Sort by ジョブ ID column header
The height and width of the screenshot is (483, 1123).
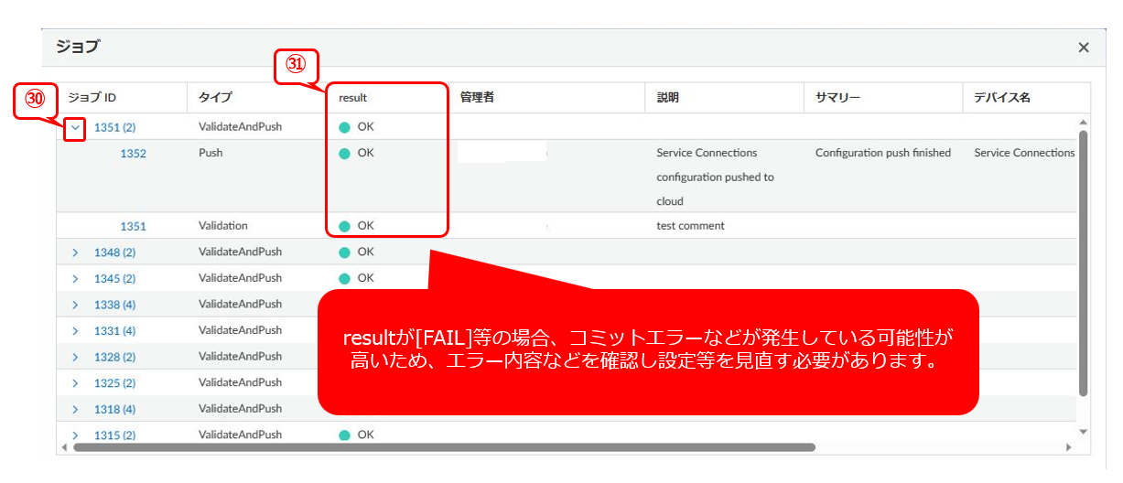[92, 97]
